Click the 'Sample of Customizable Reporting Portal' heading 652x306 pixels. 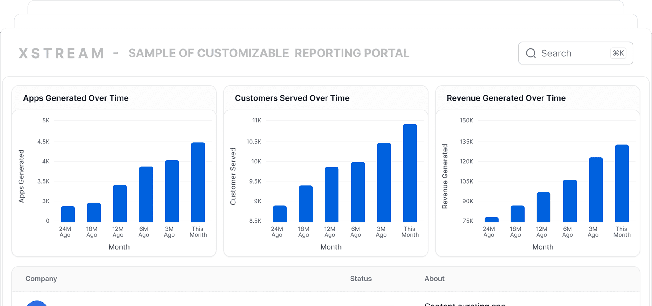[x=269, y=53]
